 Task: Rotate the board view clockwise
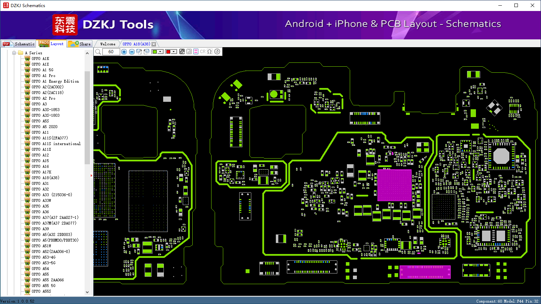coord(139,52)
